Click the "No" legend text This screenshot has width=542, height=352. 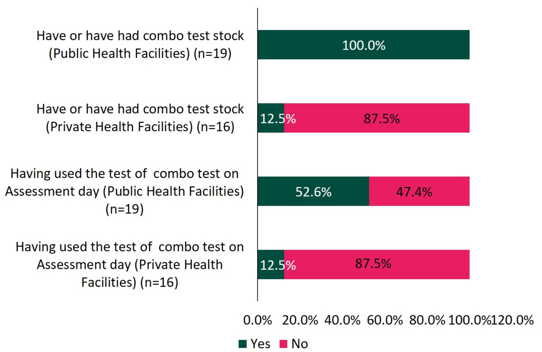(x=299, y=344)
